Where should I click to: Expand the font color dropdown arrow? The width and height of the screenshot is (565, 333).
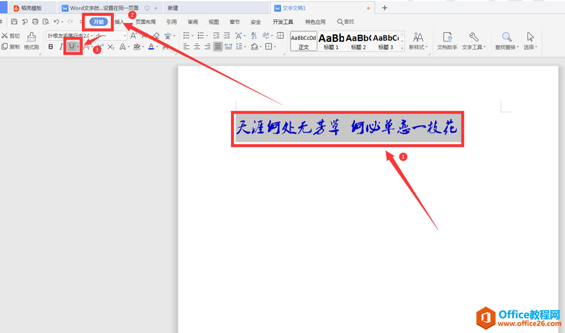click(x=157, y=47)
